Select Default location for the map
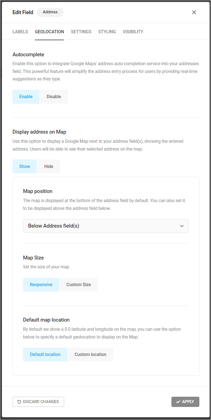This screenshot has height=420, width=211. [45, 354]
